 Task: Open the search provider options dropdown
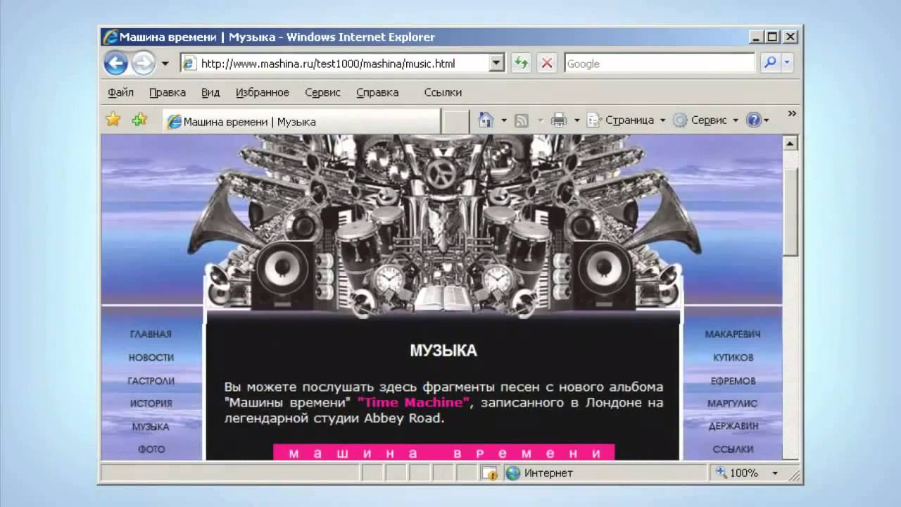[787, 63]
